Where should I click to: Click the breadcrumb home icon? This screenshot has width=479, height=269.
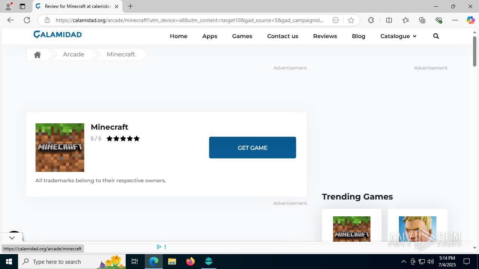point(37,55)
